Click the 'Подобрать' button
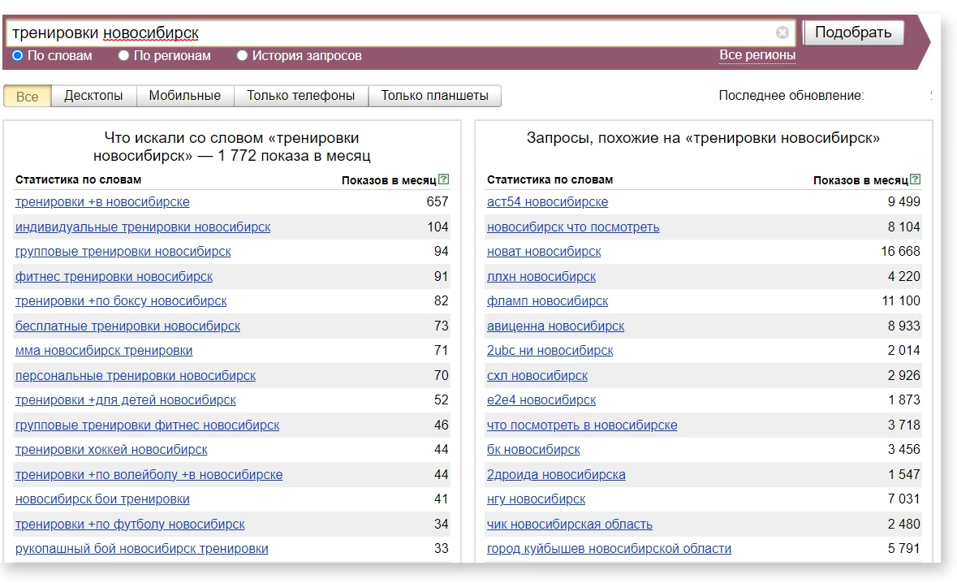The height and width of the screenshot is (583, 957). coord(853,32)
